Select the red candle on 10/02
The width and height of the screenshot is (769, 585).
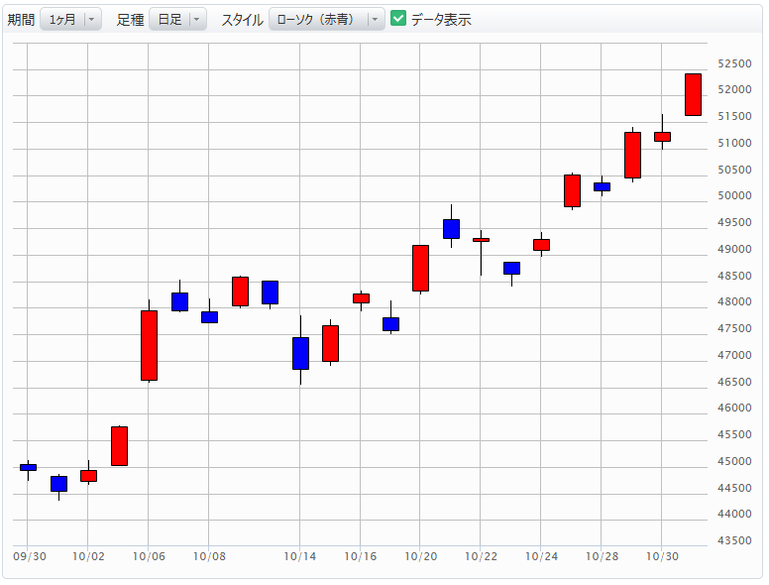point(88,476)
